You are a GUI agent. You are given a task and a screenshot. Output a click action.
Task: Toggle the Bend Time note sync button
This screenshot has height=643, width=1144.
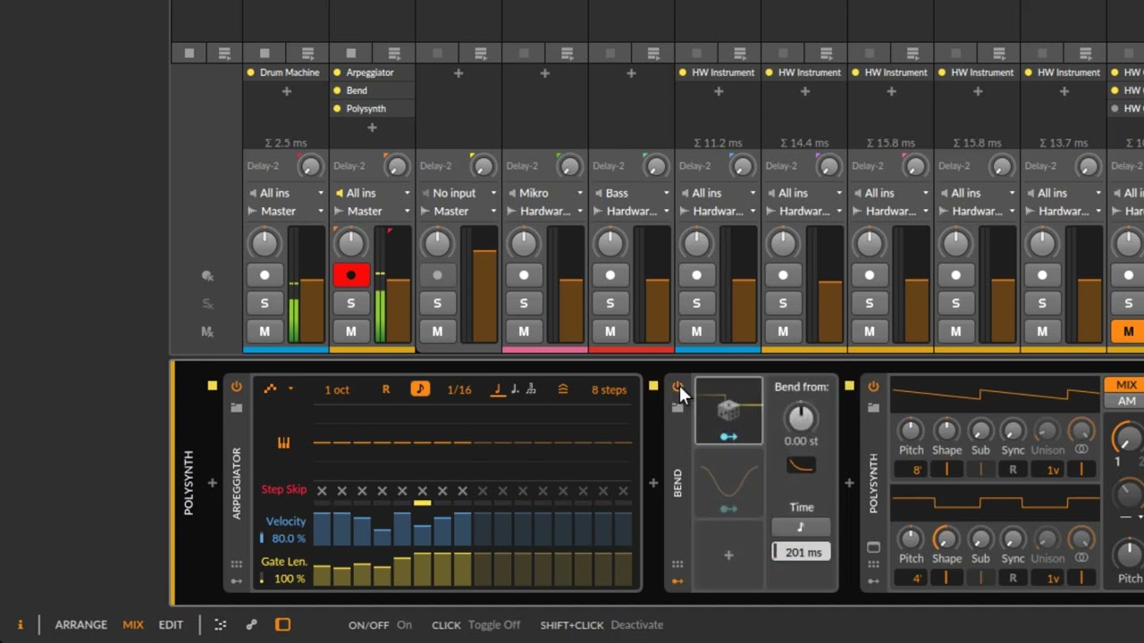coord(801,527)
